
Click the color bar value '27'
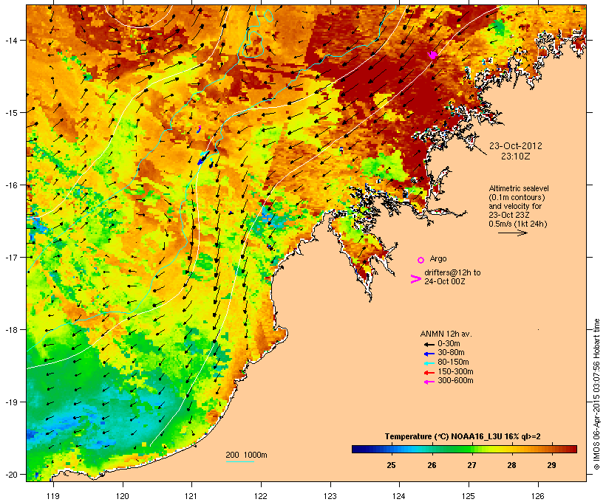click(471, 465)
